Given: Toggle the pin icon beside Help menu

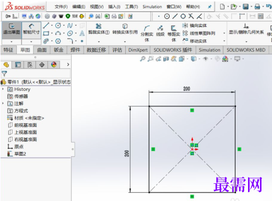Looking at the screenshot, I should pyautogui.click(x=210, y=7).
